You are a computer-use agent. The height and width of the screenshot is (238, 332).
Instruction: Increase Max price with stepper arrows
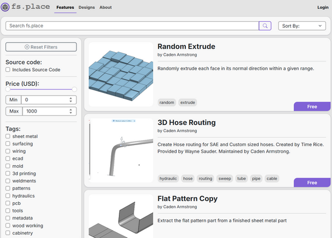71,110
